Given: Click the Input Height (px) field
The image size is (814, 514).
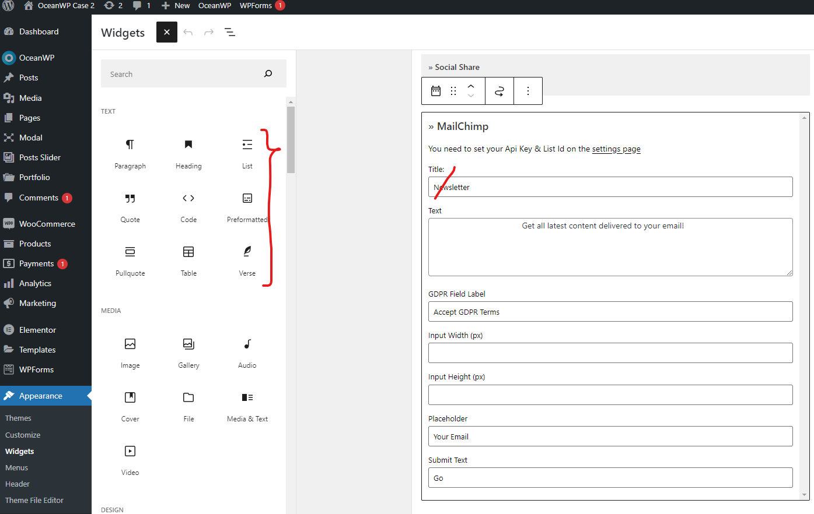Looking at the screenshot, I should [x=610, y=395].
